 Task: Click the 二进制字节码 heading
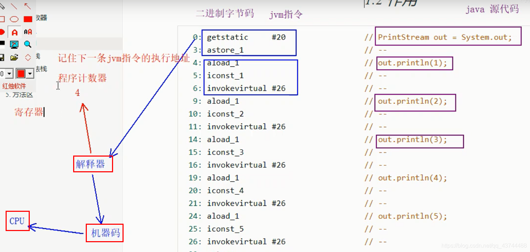[x=224, y=14]
